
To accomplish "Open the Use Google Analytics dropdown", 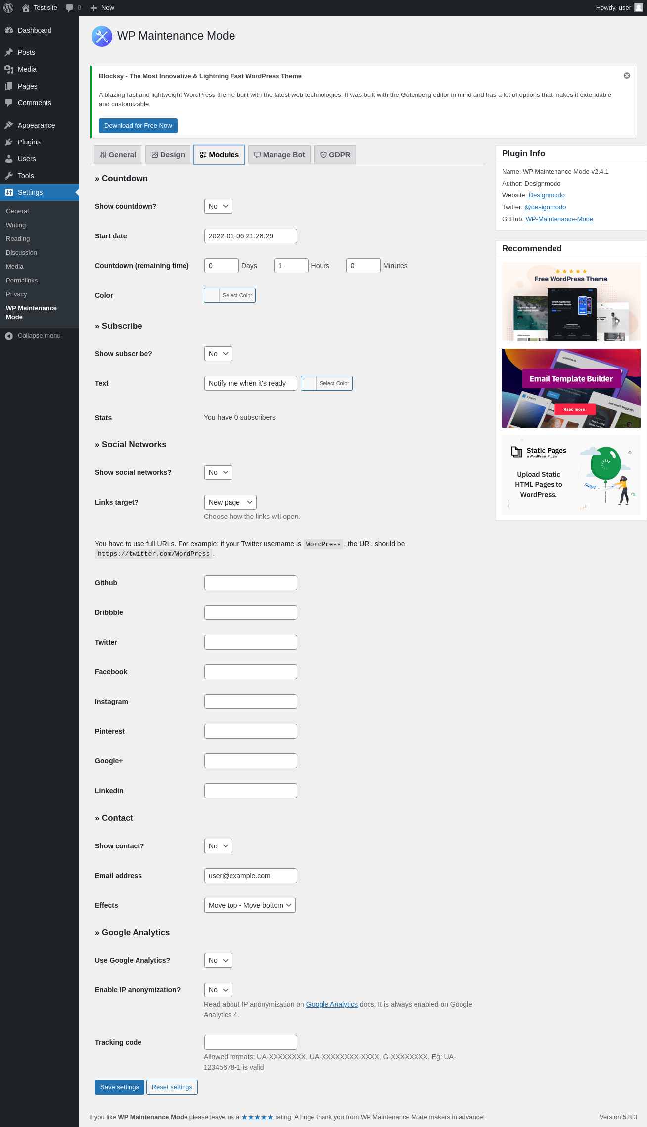I will point(218,960).
